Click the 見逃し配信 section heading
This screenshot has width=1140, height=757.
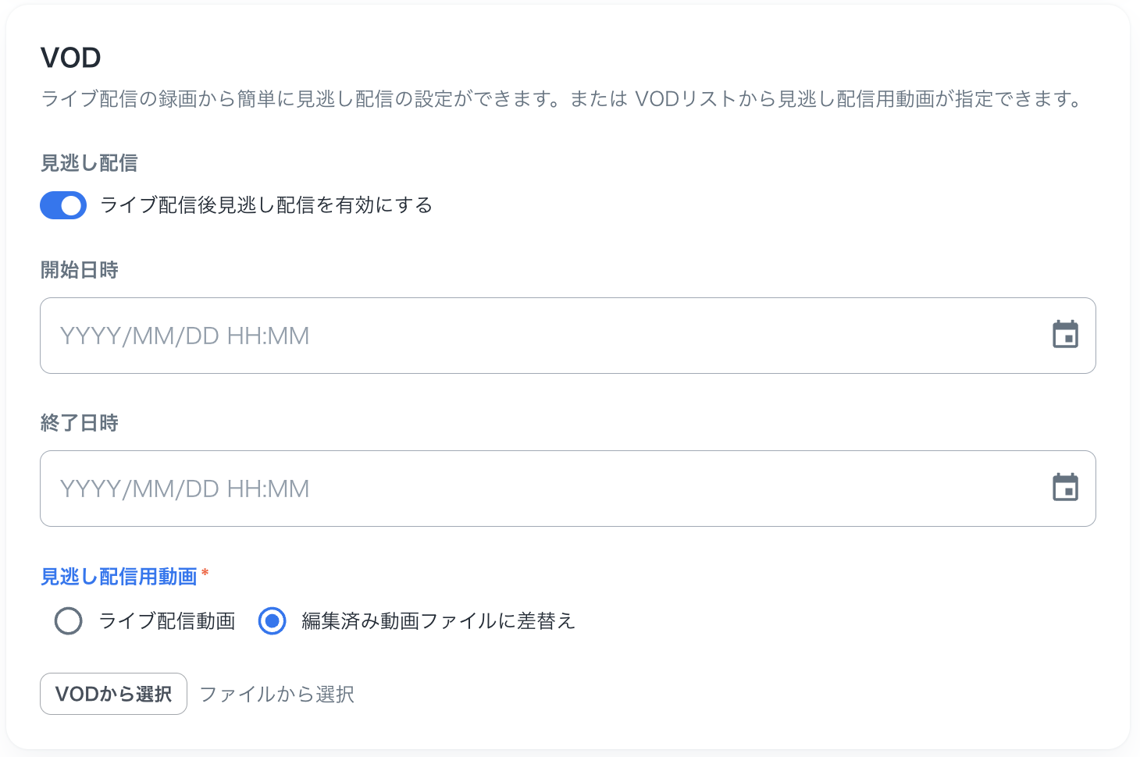click(x=88, y=163)
